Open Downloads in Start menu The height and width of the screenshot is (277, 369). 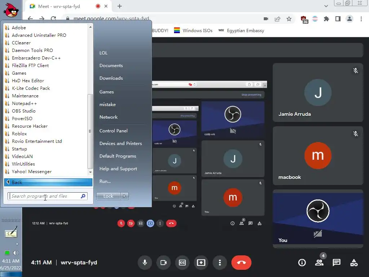(111, 78)
